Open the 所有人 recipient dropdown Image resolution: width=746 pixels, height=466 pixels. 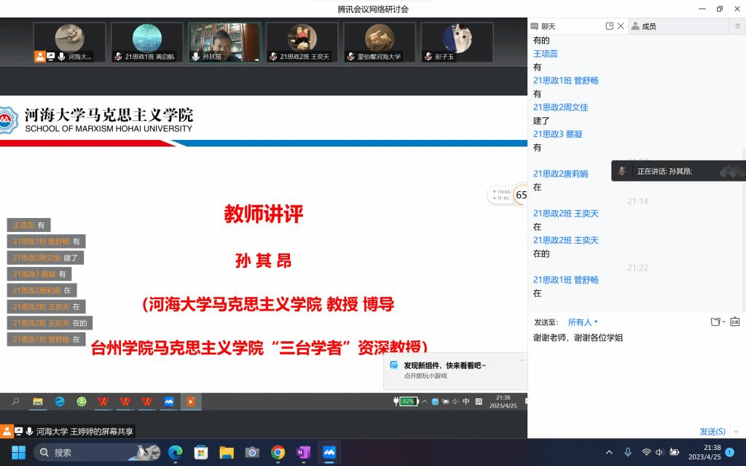583,322
